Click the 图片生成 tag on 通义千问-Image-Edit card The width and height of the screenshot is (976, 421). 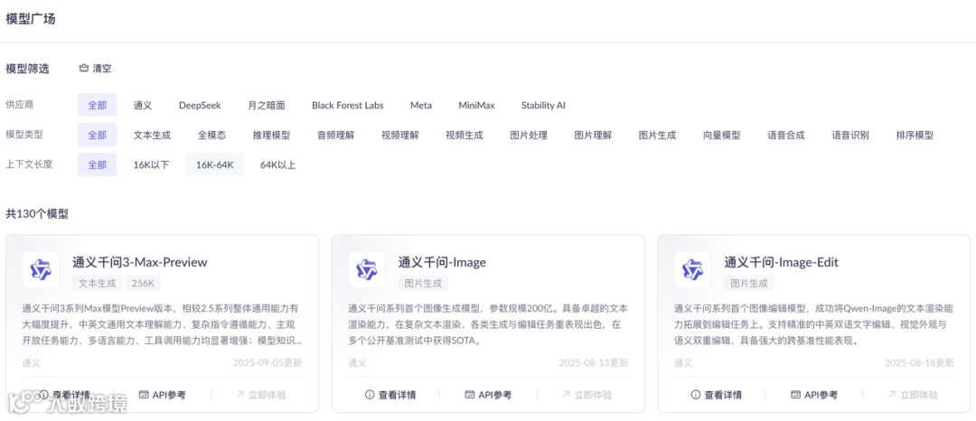pos(749,284)
